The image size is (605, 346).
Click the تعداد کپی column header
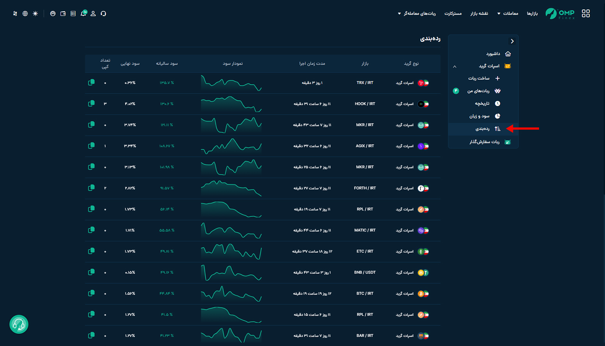[105, 64]
